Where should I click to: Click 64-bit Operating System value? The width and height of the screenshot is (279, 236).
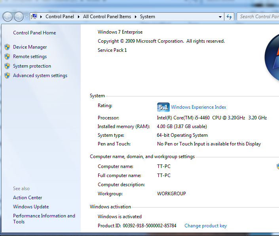[182, 135]
